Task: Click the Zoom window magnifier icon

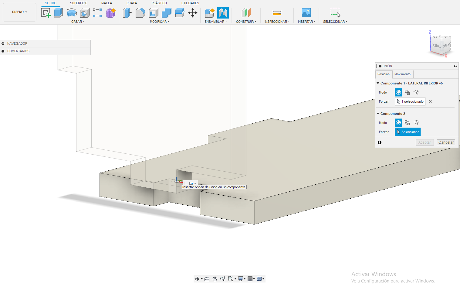Action: pyautogui.click(x=231, y=279)
